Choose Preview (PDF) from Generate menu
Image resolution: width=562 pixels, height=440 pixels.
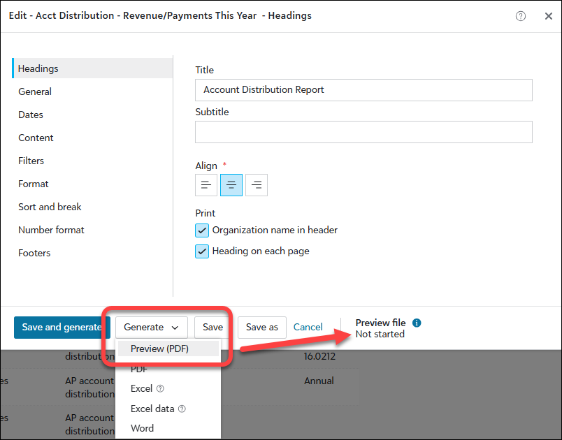point(159,349)
